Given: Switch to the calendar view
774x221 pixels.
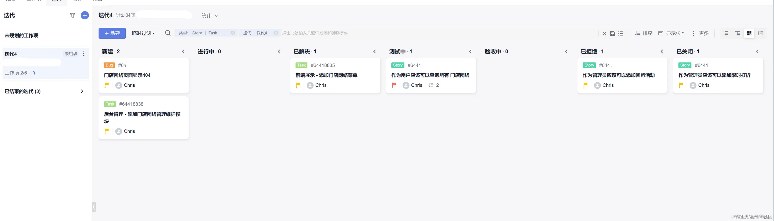Looking at the screenshot, I should click(x=761, y=33).
